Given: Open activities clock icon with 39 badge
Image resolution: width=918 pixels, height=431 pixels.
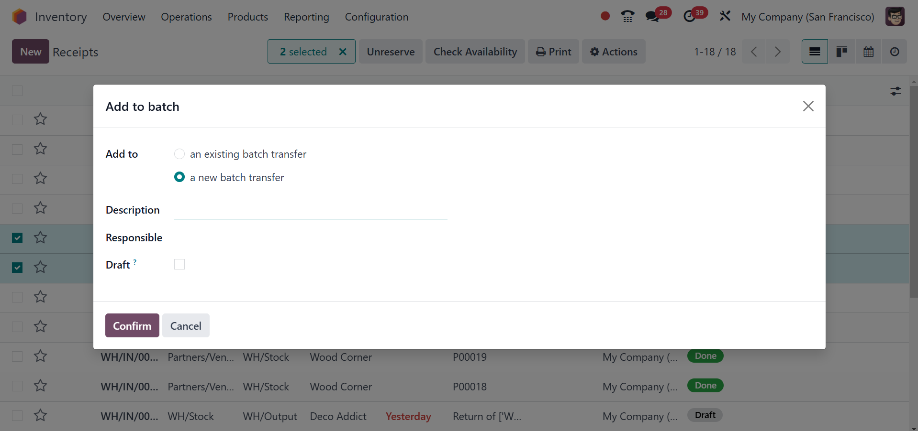Looking at the screenshot, I should pyautogui.click(x=695, y=16).
